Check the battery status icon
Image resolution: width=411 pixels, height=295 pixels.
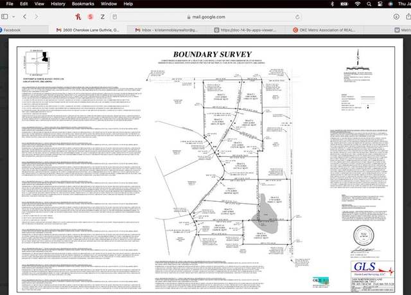pyautogui.click(x=344, y=4)
